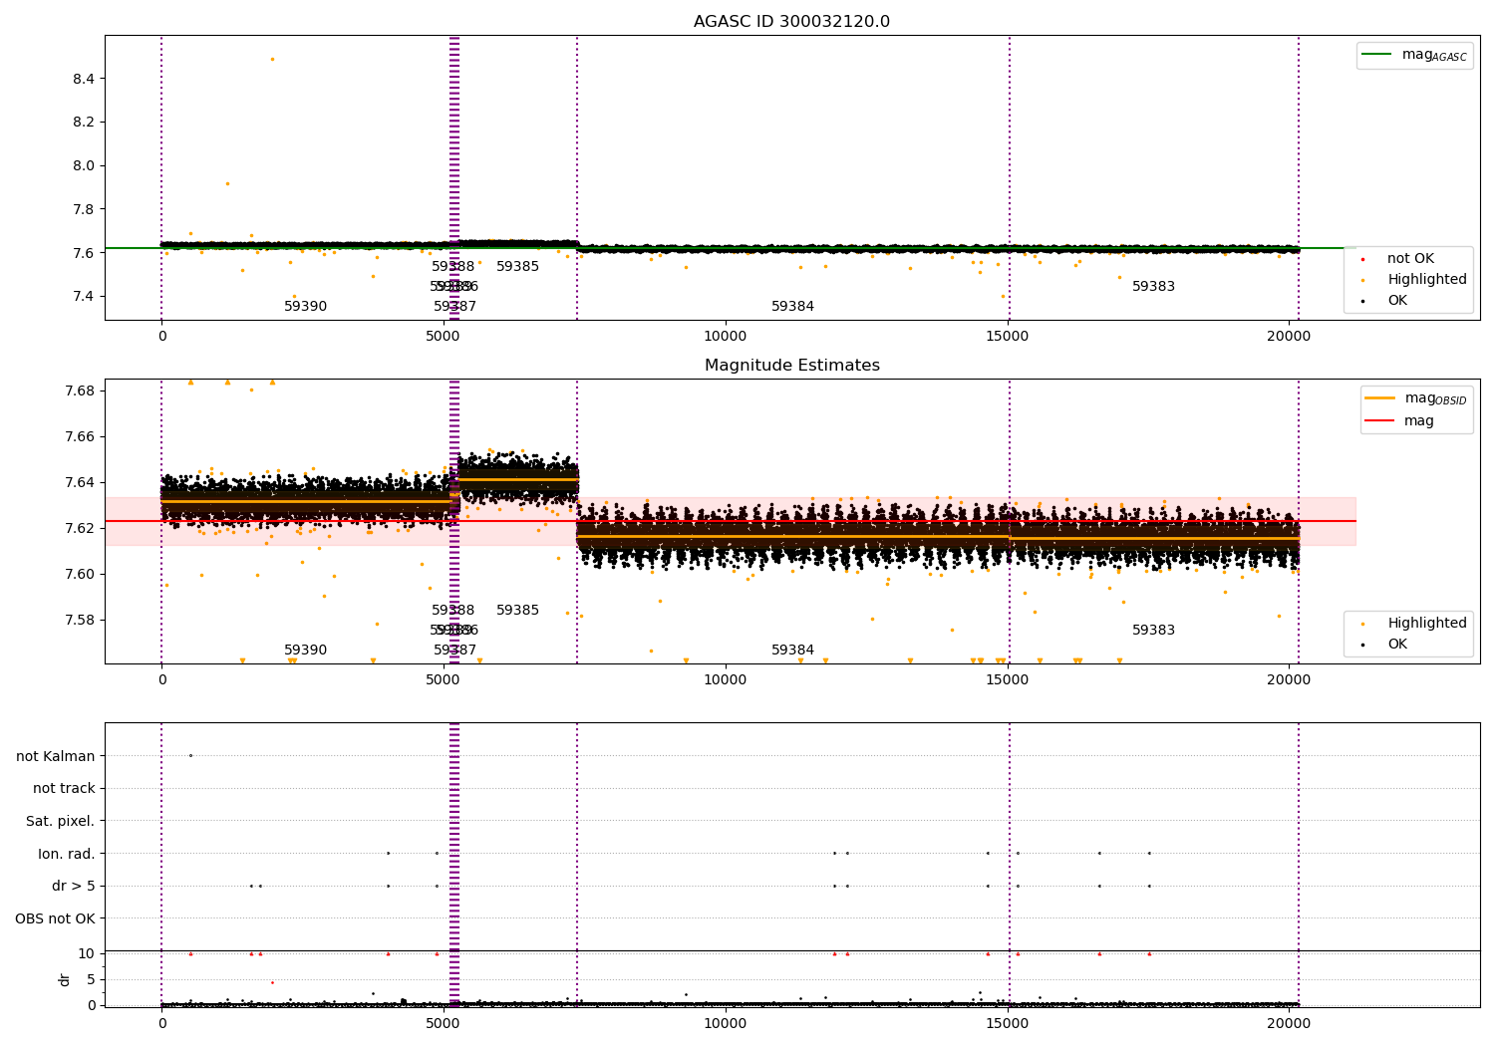Click obsid label 59385 in middle plot

[518, 611]
